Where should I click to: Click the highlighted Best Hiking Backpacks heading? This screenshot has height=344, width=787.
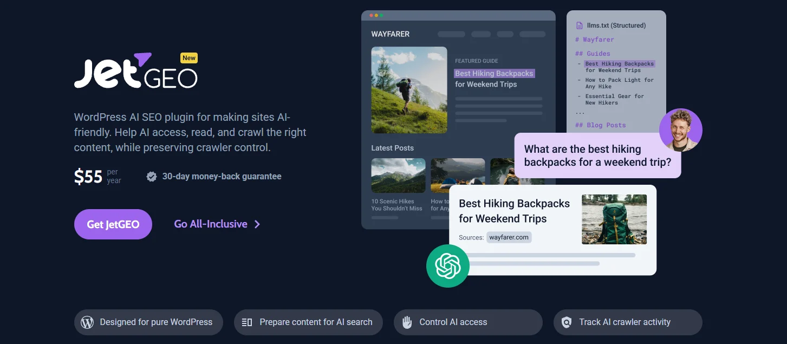[x=494, y=74]
